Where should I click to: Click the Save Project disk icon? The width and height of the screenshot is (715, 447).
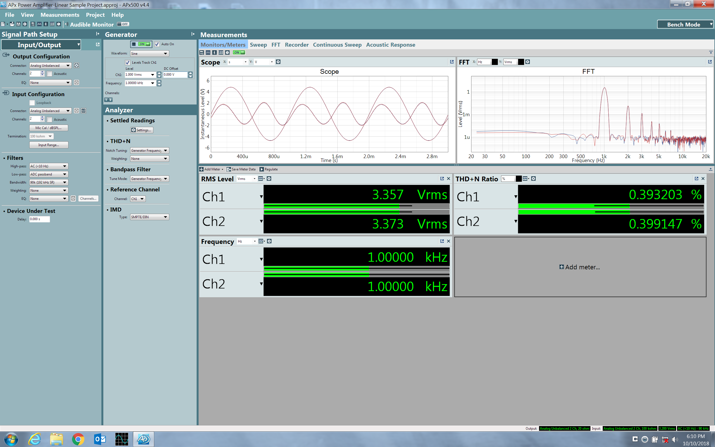click(x=18, y=24)
